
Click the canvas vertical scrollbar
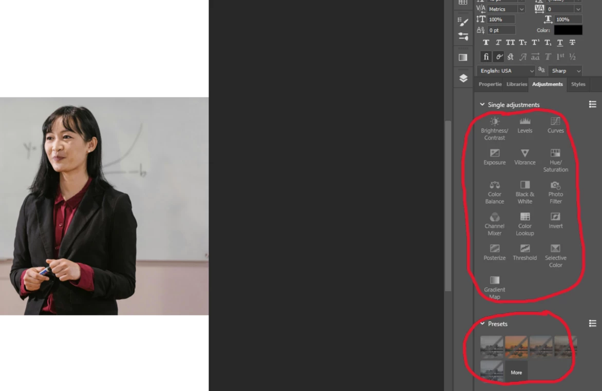click(x=448, y=206)
